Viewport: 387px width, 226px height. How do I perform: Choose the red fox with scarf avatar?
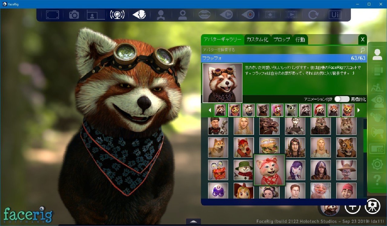[244, 147]
